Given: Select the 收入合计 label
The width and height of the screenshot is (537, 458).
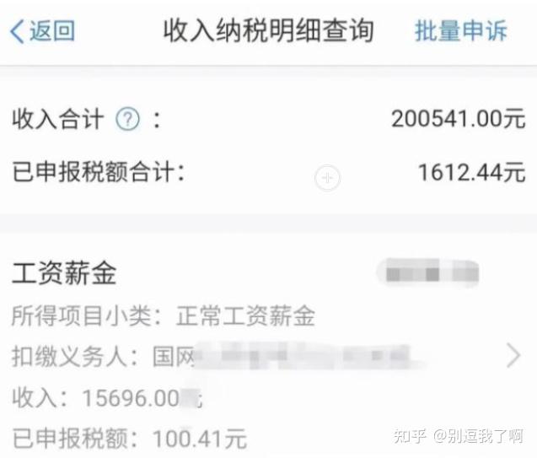Looking at the screenshot, I should click(58, 119).
